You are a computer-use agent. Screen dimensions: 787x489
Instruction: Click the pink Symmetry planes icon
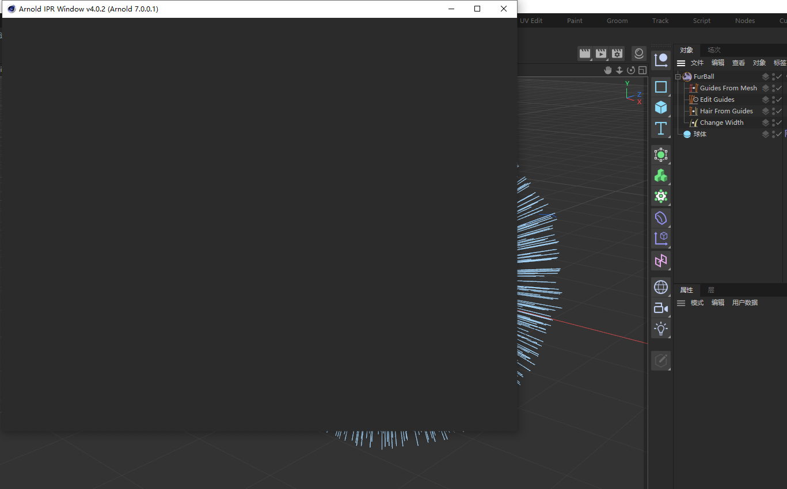tap(661, 261)
